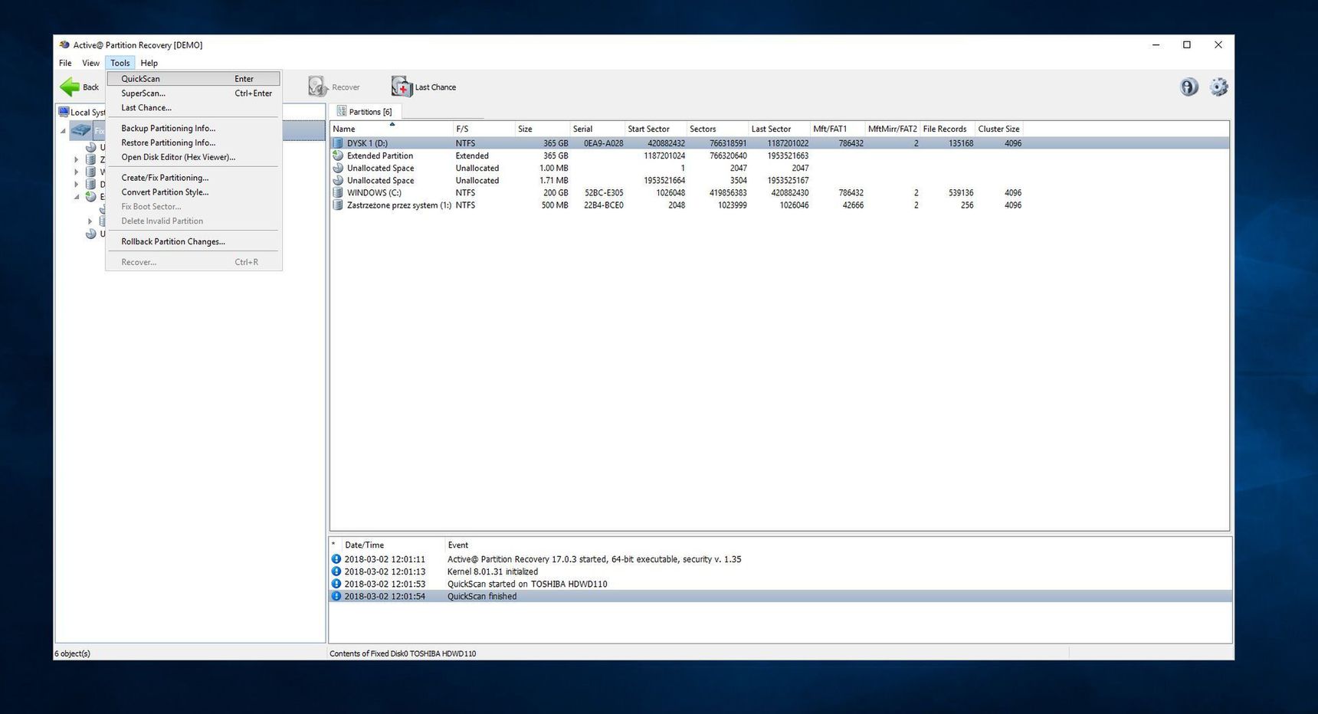Viewport: 1318px width, 714px height.
Task: Click the Recover hard-drive toolbar icon
Action: point(318,87)
